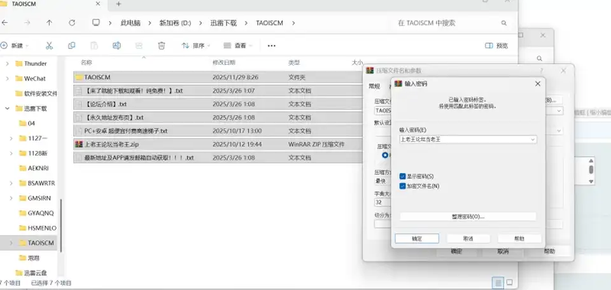Click the scrollbar in the right background window
Image resolution: width=611 pixels, height=290 pixels.
[591, 170]
